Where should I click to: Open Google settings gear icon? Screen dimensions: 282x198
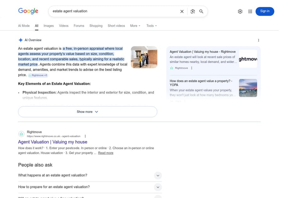tap(240, 12)
